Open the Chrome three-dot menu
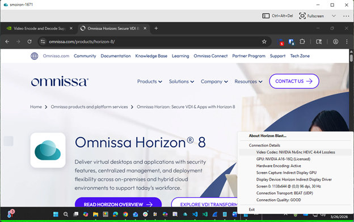This screenshot has height=222, width=354. point(347,41)
